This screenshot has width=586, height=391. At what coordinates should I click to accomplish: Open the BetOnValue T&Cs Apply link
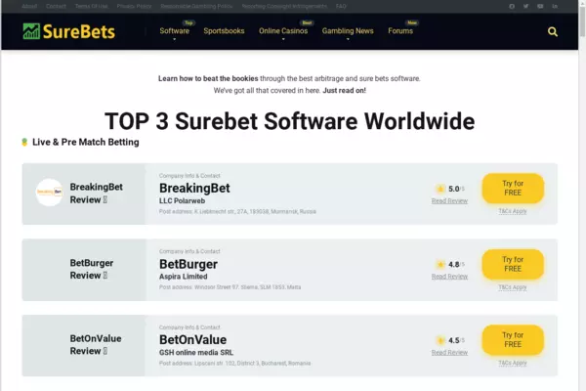pos(513,363)
